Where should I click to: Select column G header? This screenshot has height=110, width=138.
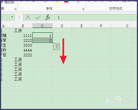[124, 26]
